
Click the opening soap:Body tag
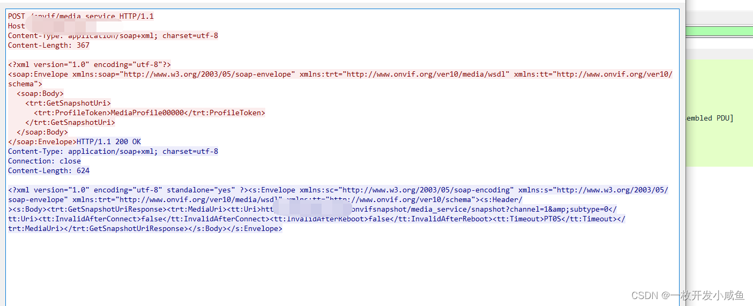pos(40,93)
